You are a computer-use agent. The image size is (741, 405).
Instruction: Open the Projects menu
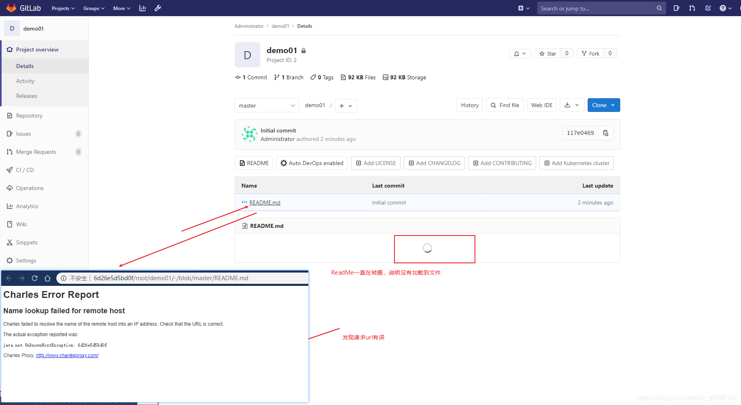(x=63, y=8)
